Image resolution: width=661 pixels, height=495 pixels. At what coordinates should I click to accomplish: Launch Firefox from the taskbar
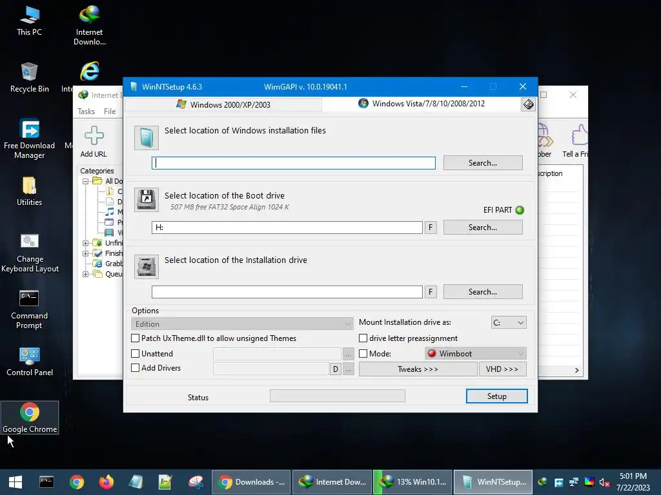107,482
